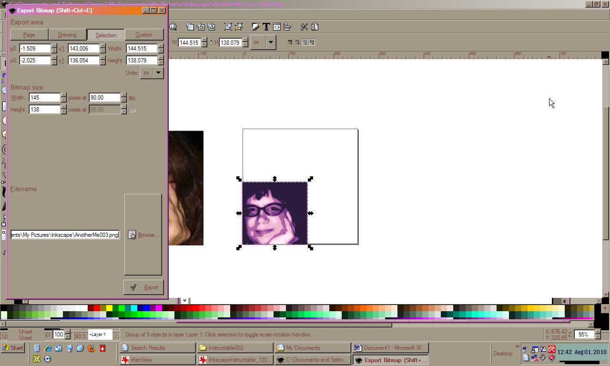Open the XML editor icon
Image resolution: width=610 pixels, height=366 pixels.
coord(277,27)
